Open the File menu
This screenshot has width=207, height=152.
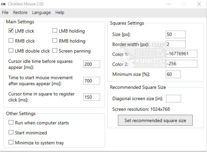(x=5, y=13)
